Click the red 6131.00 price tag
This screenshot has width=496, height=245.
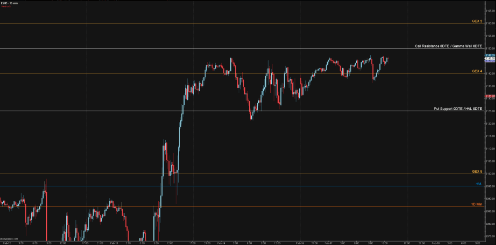490,96
